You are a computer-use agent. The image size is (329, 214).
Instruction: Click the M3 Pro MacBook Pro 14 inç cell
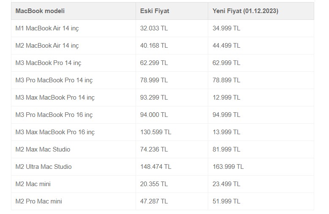73,80
